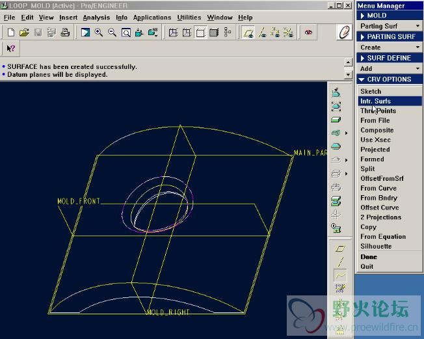This screenshot has width=424, height=339.
Task: Expand the MOLD menu header
Action: tap(389, 16)
